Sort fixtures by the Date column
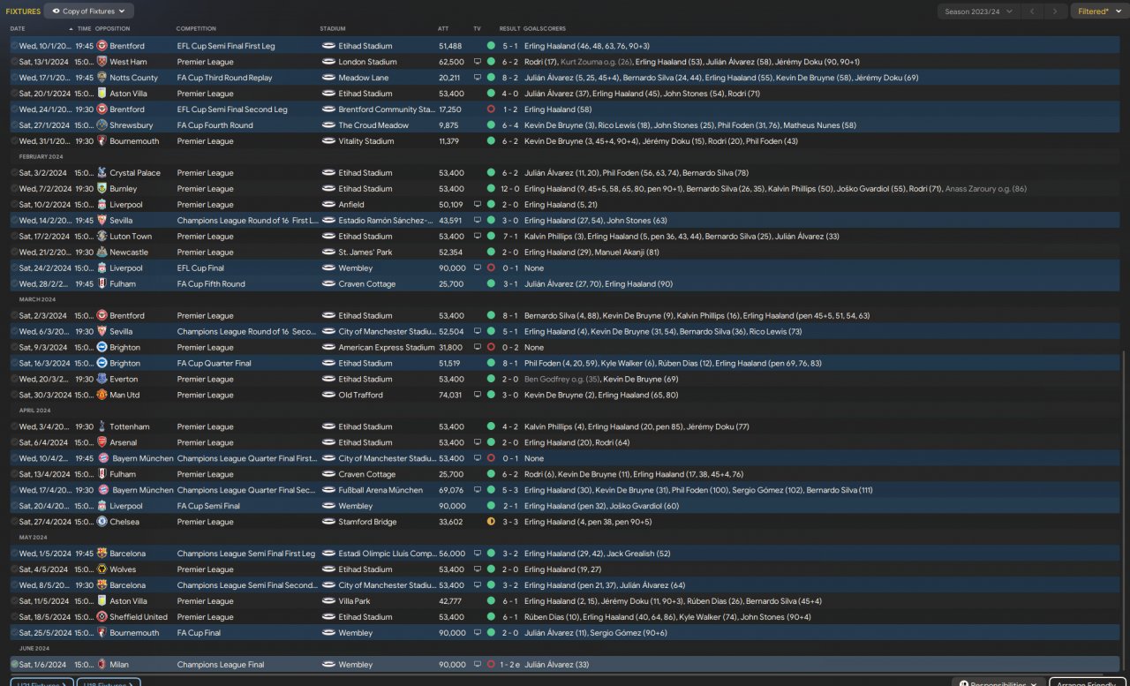Screen dimensions: 1130x686 click(18, 29)
